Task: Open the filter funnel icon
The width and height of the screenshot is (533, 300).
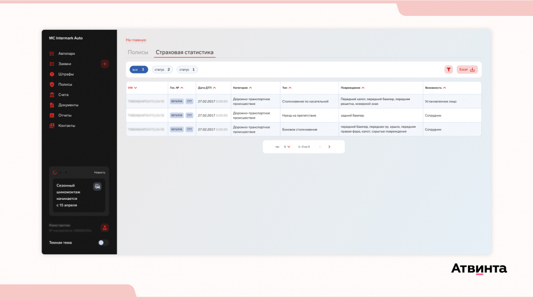Action: tap(448, 70)
